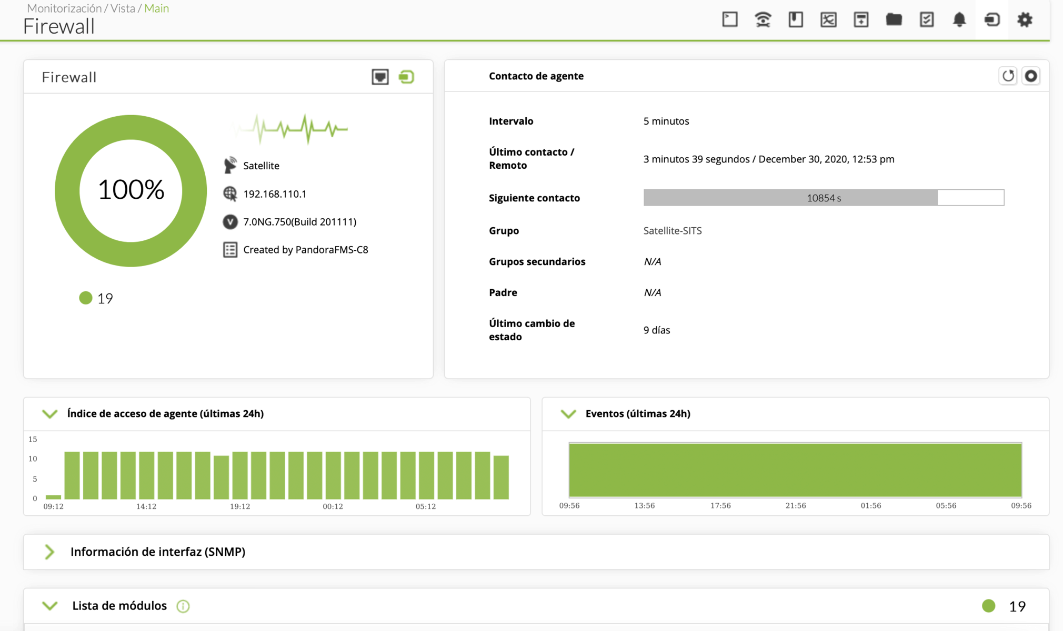Force remote check circle icon
Image resolution: width=1063 pixels, height=631 pixels.
click(x=1031, y=76)
